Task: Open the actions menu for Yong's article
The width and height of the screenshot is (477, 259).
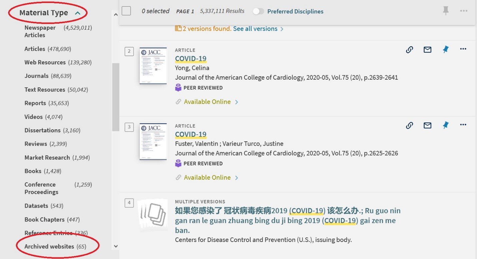Action: pos(463,49)
